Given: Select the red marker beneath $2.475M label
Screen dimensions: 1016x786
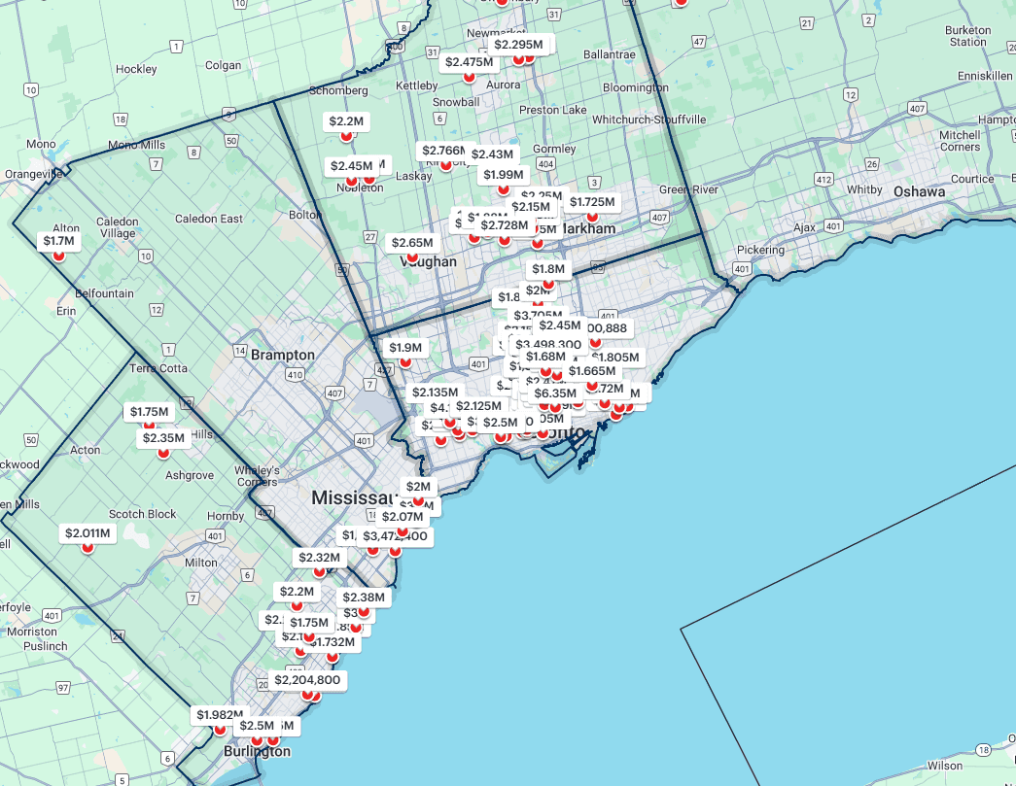Looking at the screenshot, I should point(470,77).
